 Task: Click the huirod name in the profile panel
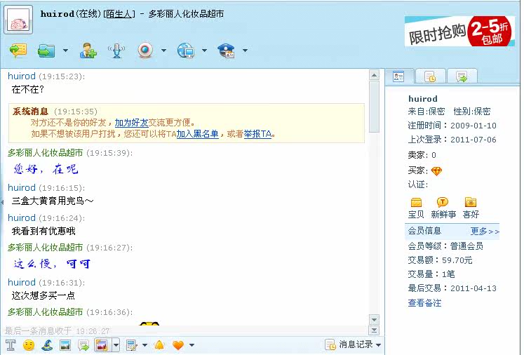[x=423, y=99]
